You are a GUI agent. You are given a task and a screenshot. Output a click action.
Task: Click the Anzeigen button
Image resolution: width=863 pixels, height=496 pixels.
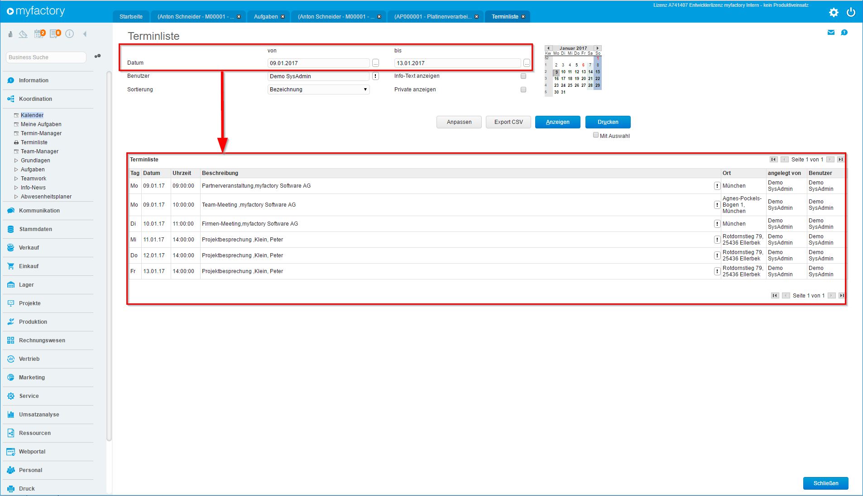(558, 122)
